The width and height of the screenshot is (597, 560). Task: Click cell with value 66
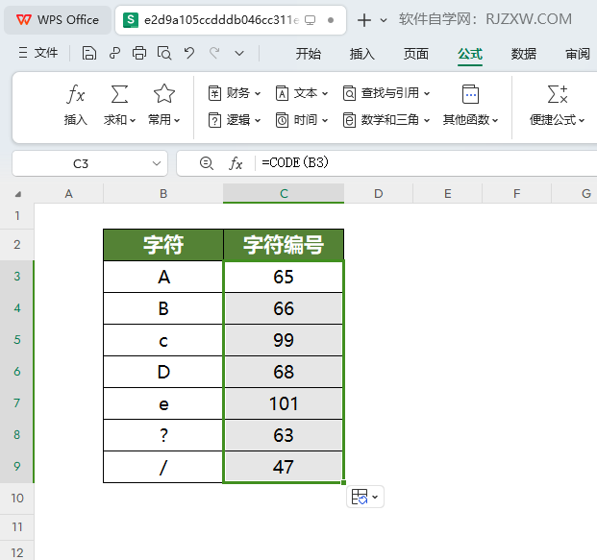point(284,308)
